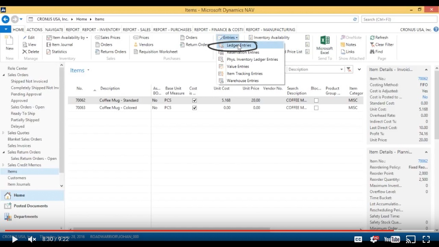Click the forward navigation arrow
The height and width of the screenshot is (247, 439).
click(15, 19)
